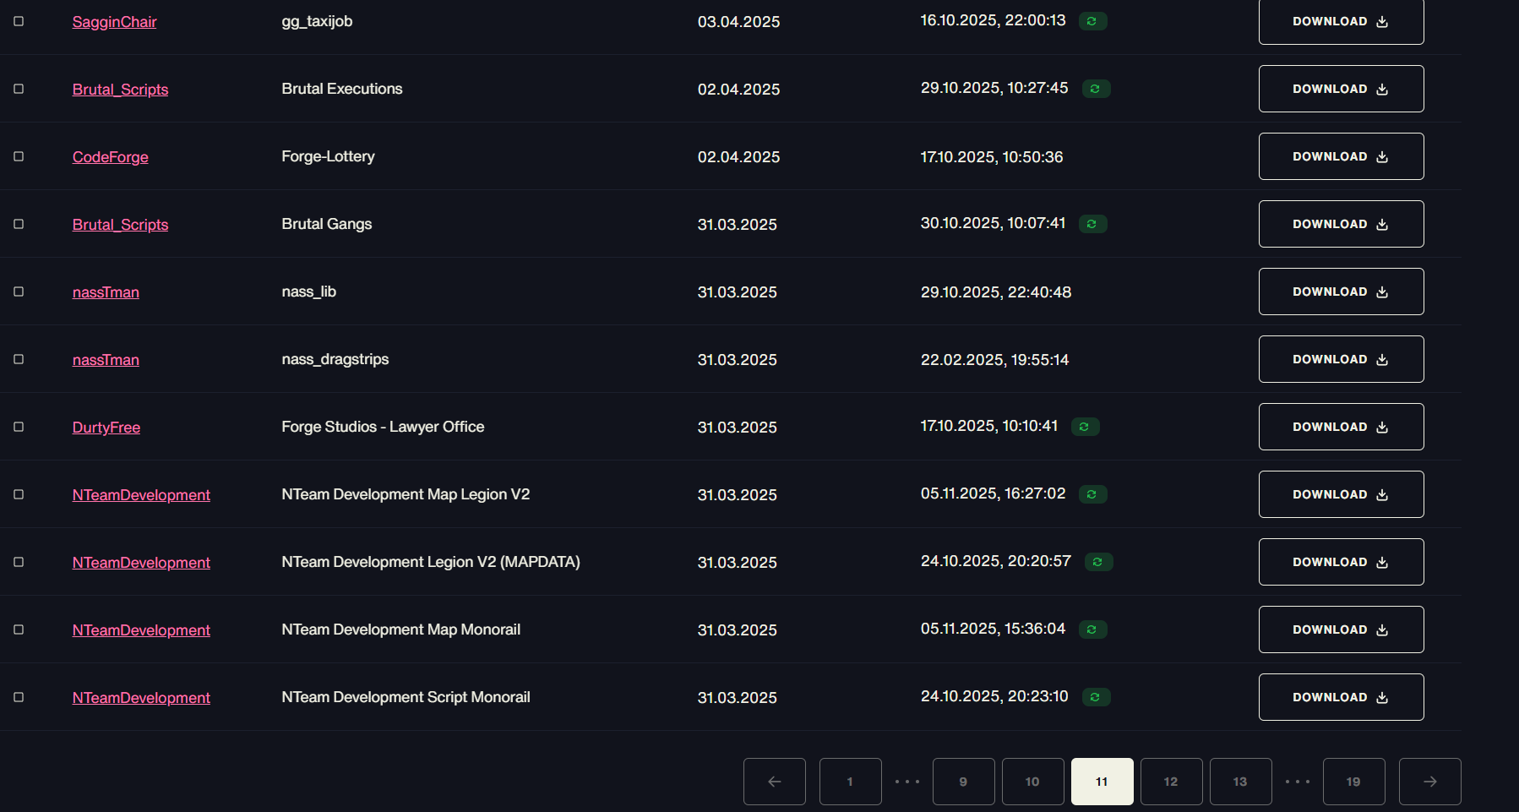Click refresh icon for NTeam Development Map Monorail

(1092, 629)
